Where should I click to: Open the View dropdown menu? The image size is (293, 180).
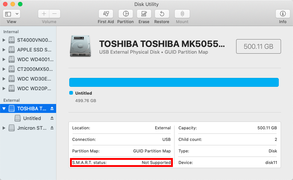pos(12,14)
